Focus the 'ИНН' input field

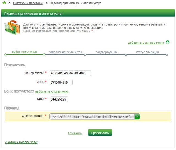tap(61, 82)
